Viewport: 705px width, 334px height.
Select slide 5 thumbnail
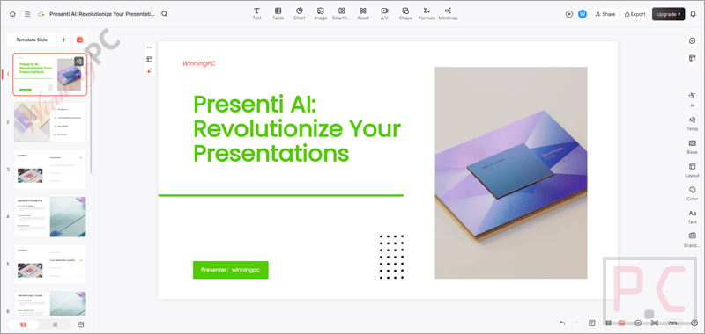[50, 264]
